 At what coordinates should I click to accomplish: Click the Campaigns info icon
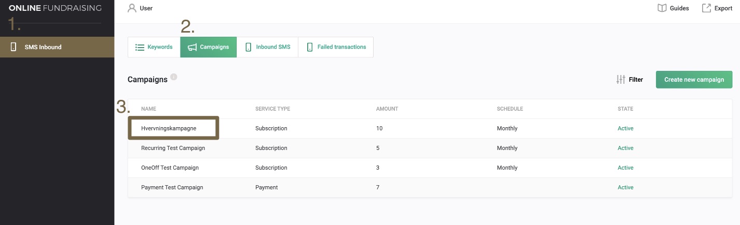pos(174,77)
